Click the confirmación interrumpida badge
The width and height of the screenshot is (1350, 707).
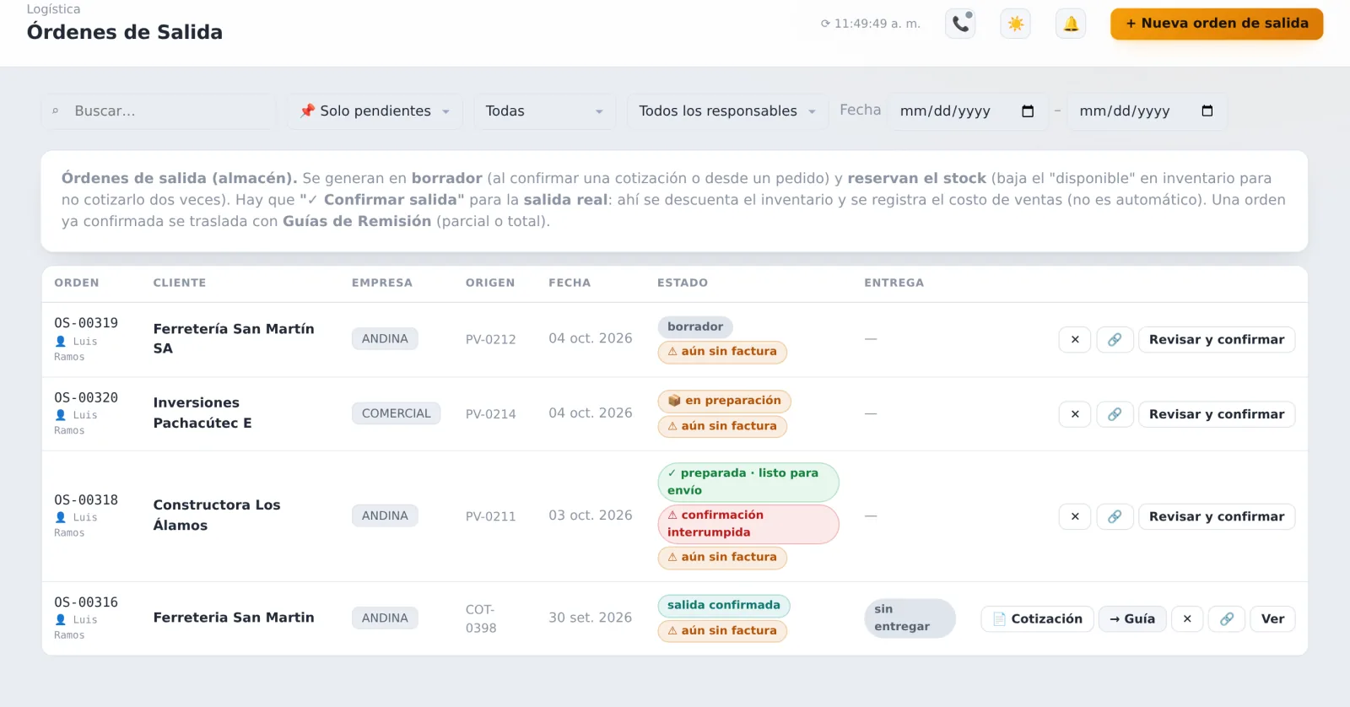pyautogui.click(x=748, y=524)
